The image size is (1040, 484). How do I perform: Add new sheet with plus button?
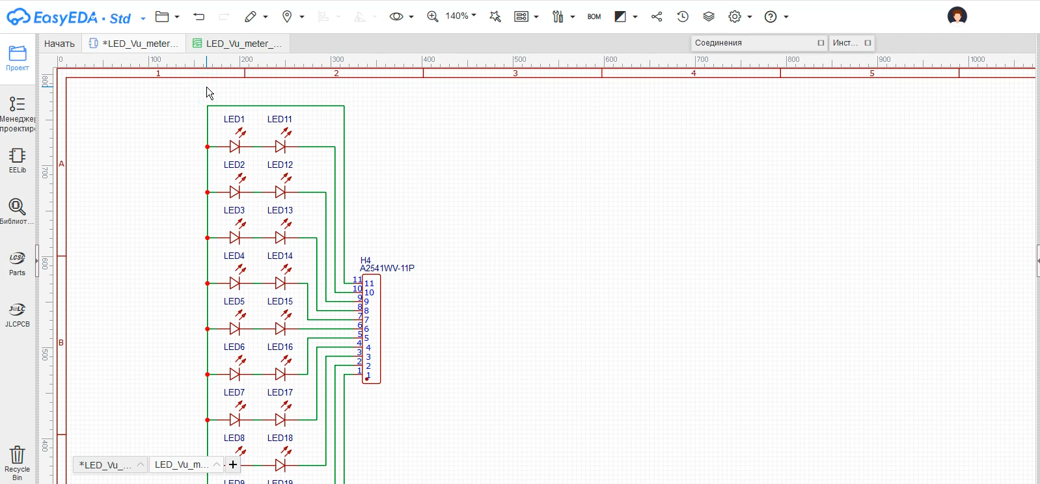click(x=233, y=464)
